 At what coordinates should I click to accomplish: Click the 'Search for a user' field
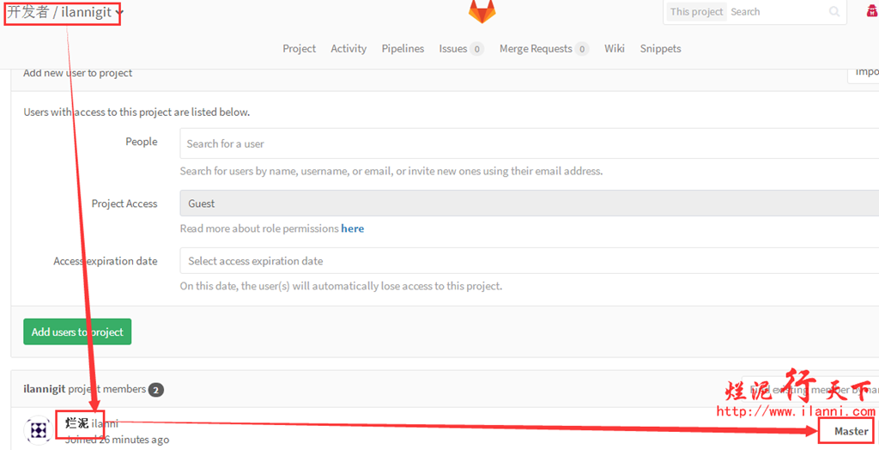(x=529, y=143)
